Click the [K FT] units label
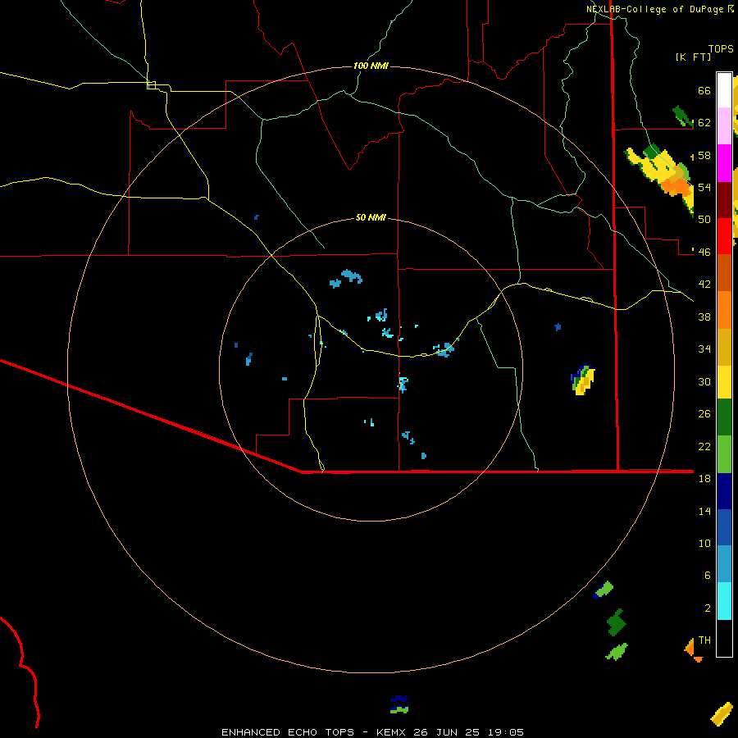738x738 pixels. (693, 57)
